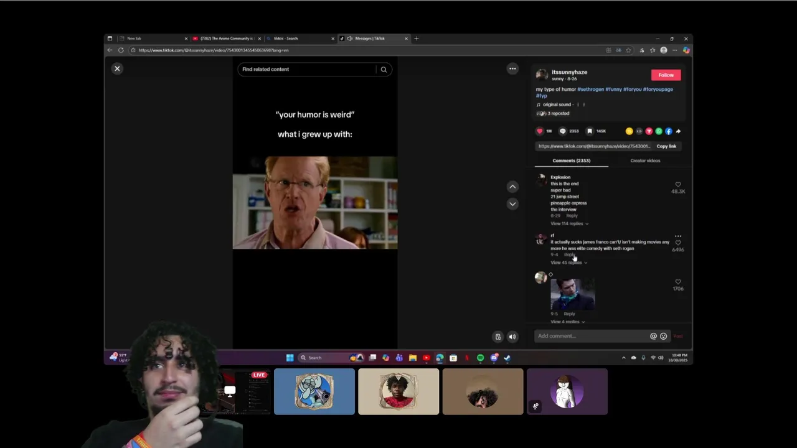Copy the video link

[x=666, y=146]
